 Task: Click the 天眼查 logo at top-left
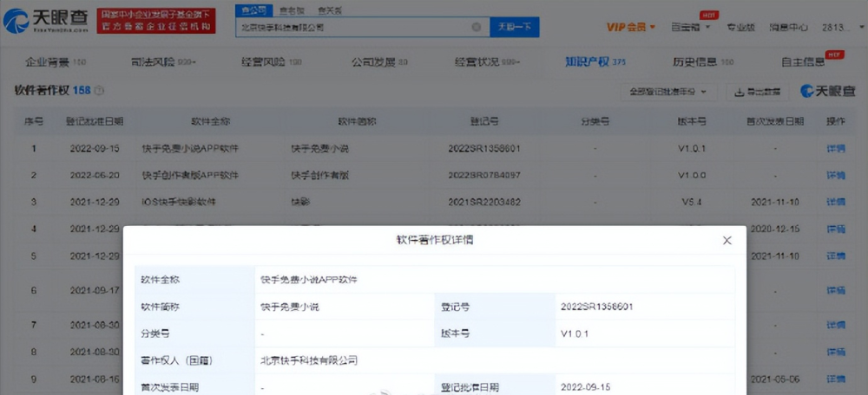pos(45,21)
